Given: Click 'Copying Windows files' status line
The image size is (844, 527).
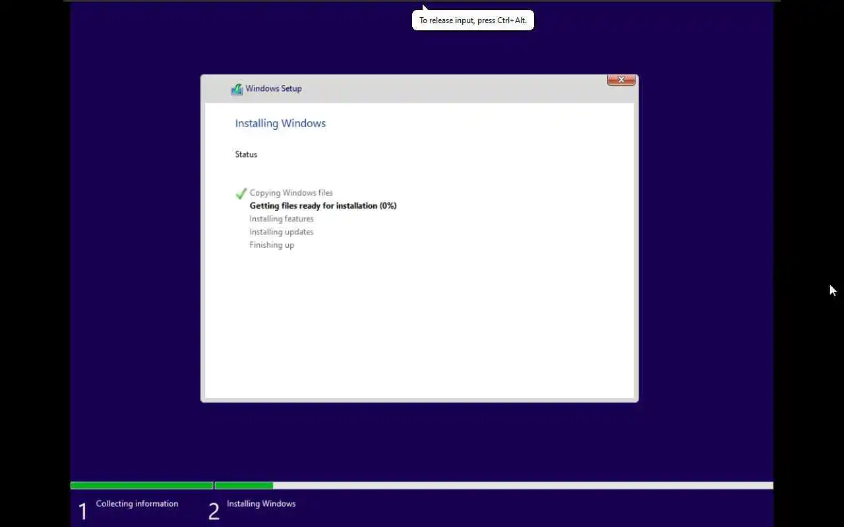Looking at the screenshot, I should (291, 193).
